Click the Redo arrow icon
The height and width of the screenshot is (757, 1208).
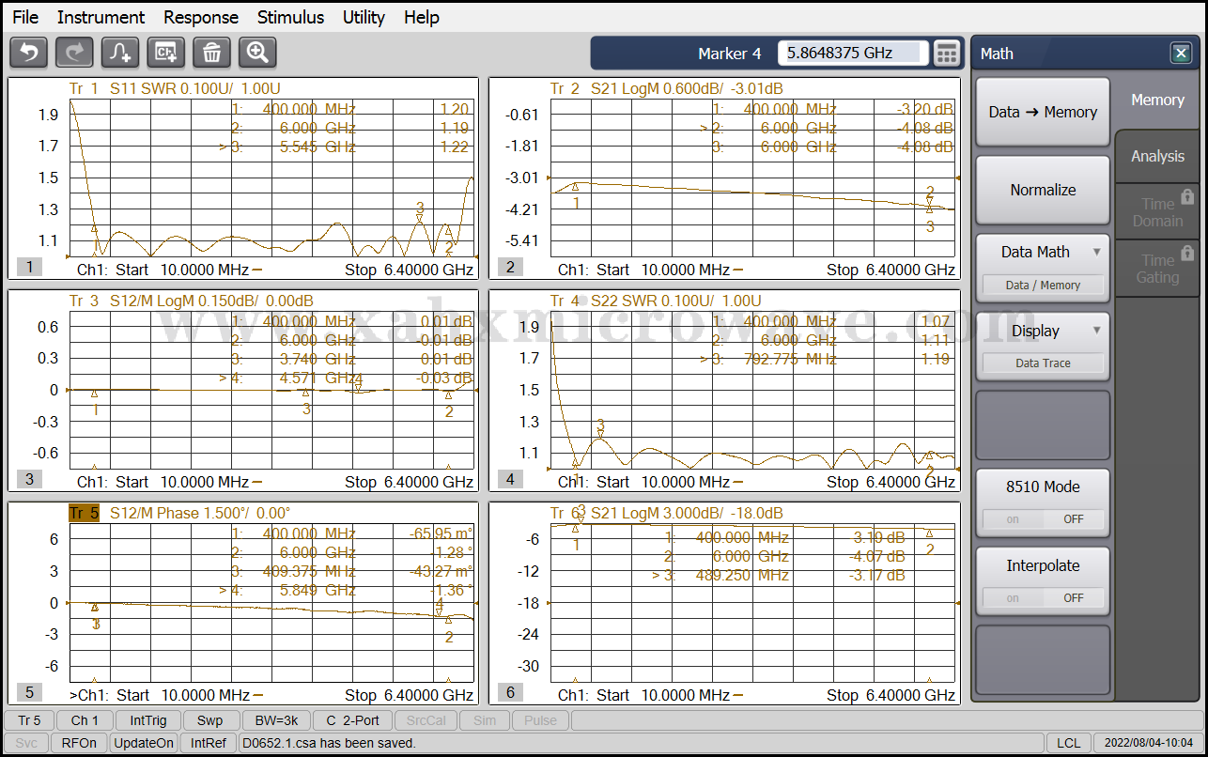click(74, 53)
